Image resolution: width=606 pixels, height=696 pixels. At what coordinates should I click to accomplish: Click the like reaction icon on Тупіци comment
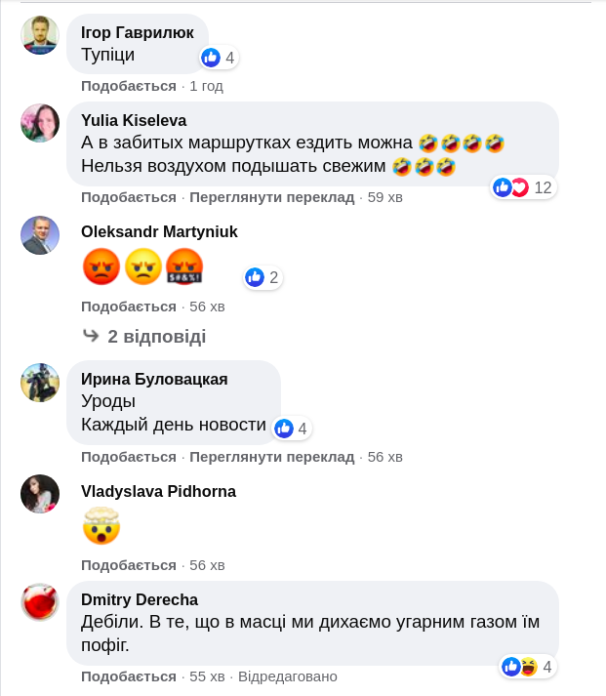click(x=211, y=58)
